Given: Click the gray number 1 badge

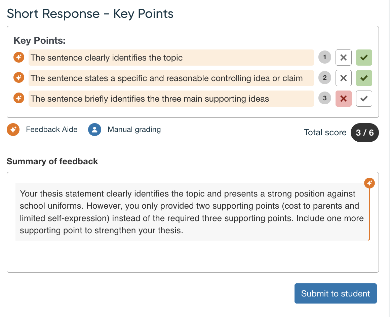Looking at the screenshot, I should click(x=324, y=58).
